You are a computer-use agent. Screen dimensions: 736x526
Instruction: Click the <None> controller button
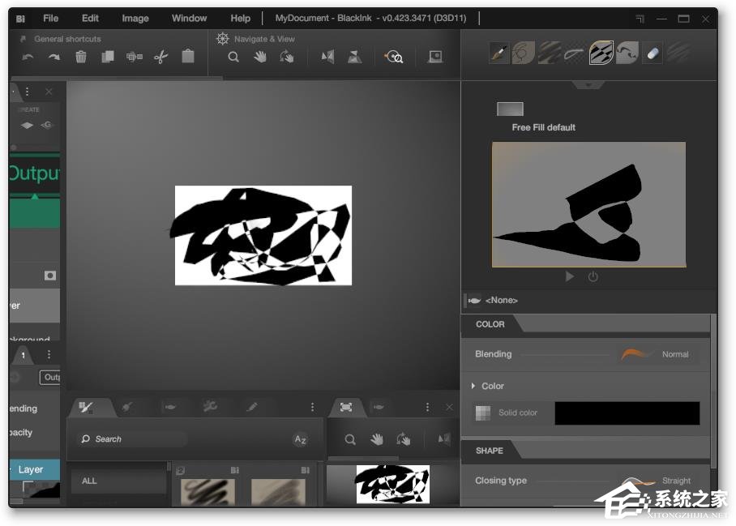[x=501, y=301]
